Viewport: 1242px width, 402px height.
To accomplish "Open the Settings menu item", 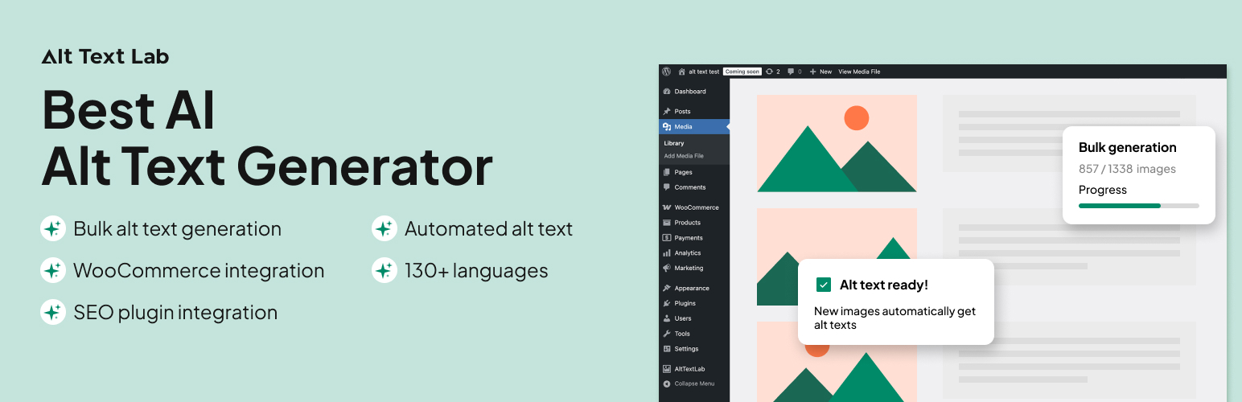I will [694, 349].
